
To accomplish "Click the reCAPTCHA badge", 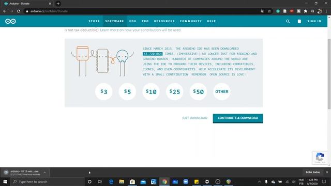I will tap(320, 157).
